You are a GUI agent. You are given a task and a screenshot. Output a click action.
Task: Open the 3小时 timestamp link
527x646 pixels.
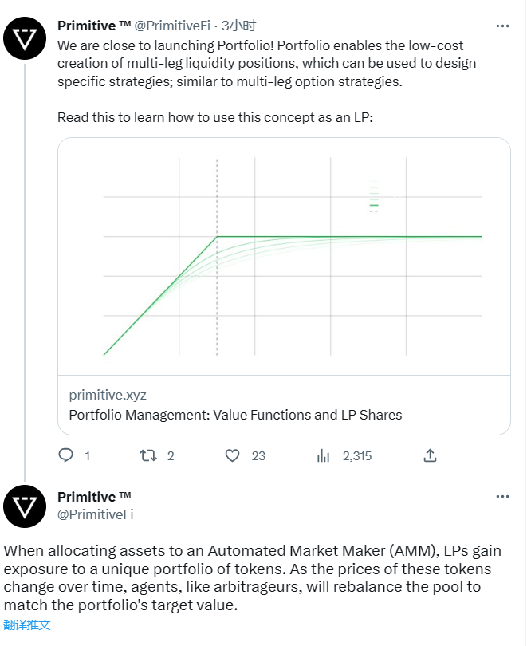point(238,26)
